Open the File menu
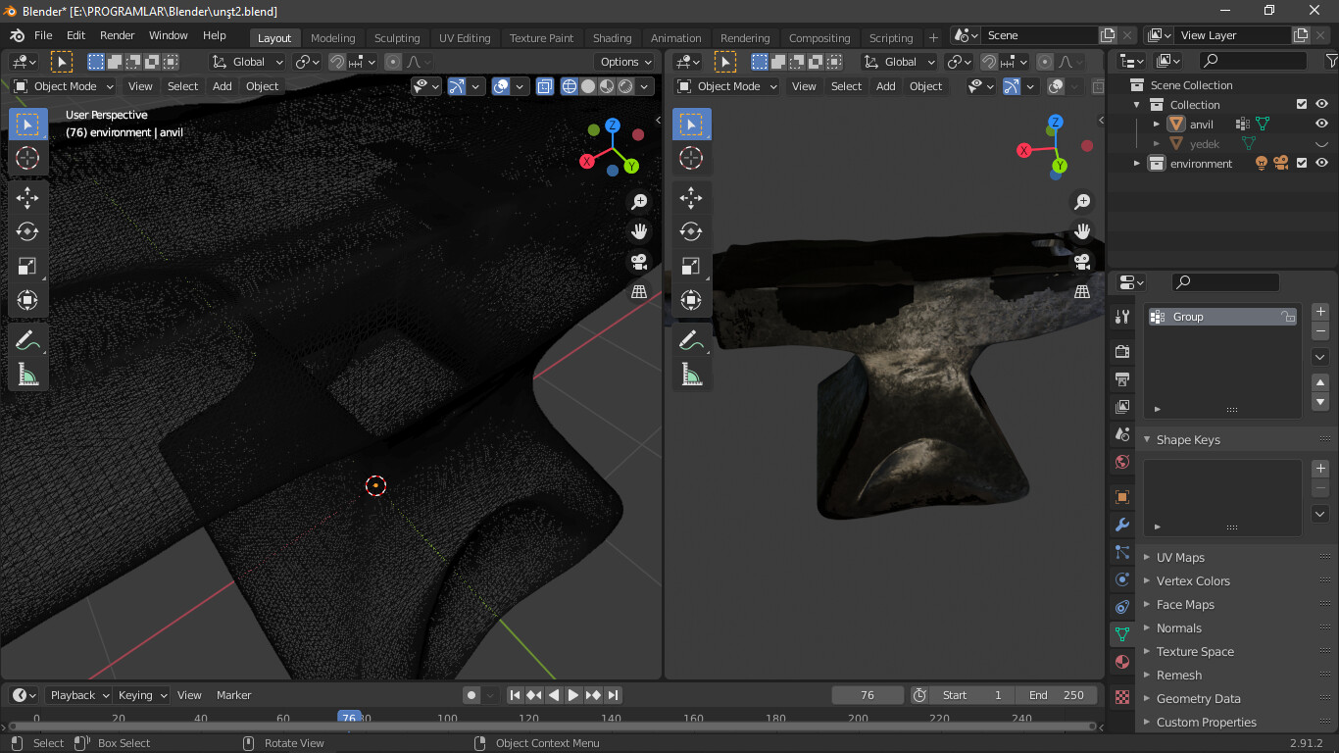1339x753 pixels. 43,35
